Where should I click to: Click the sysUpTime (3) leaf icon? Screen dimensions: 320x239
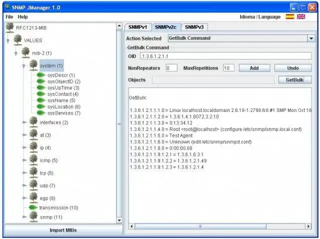tap(41, 87)
